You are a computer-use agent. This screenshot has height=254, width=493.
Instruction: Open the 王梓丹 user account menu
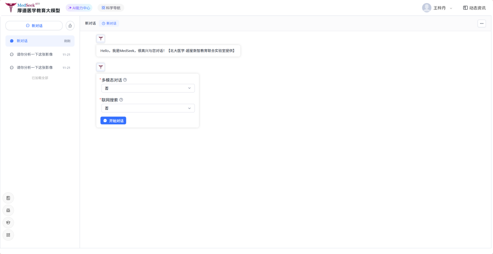pos(437,8)
